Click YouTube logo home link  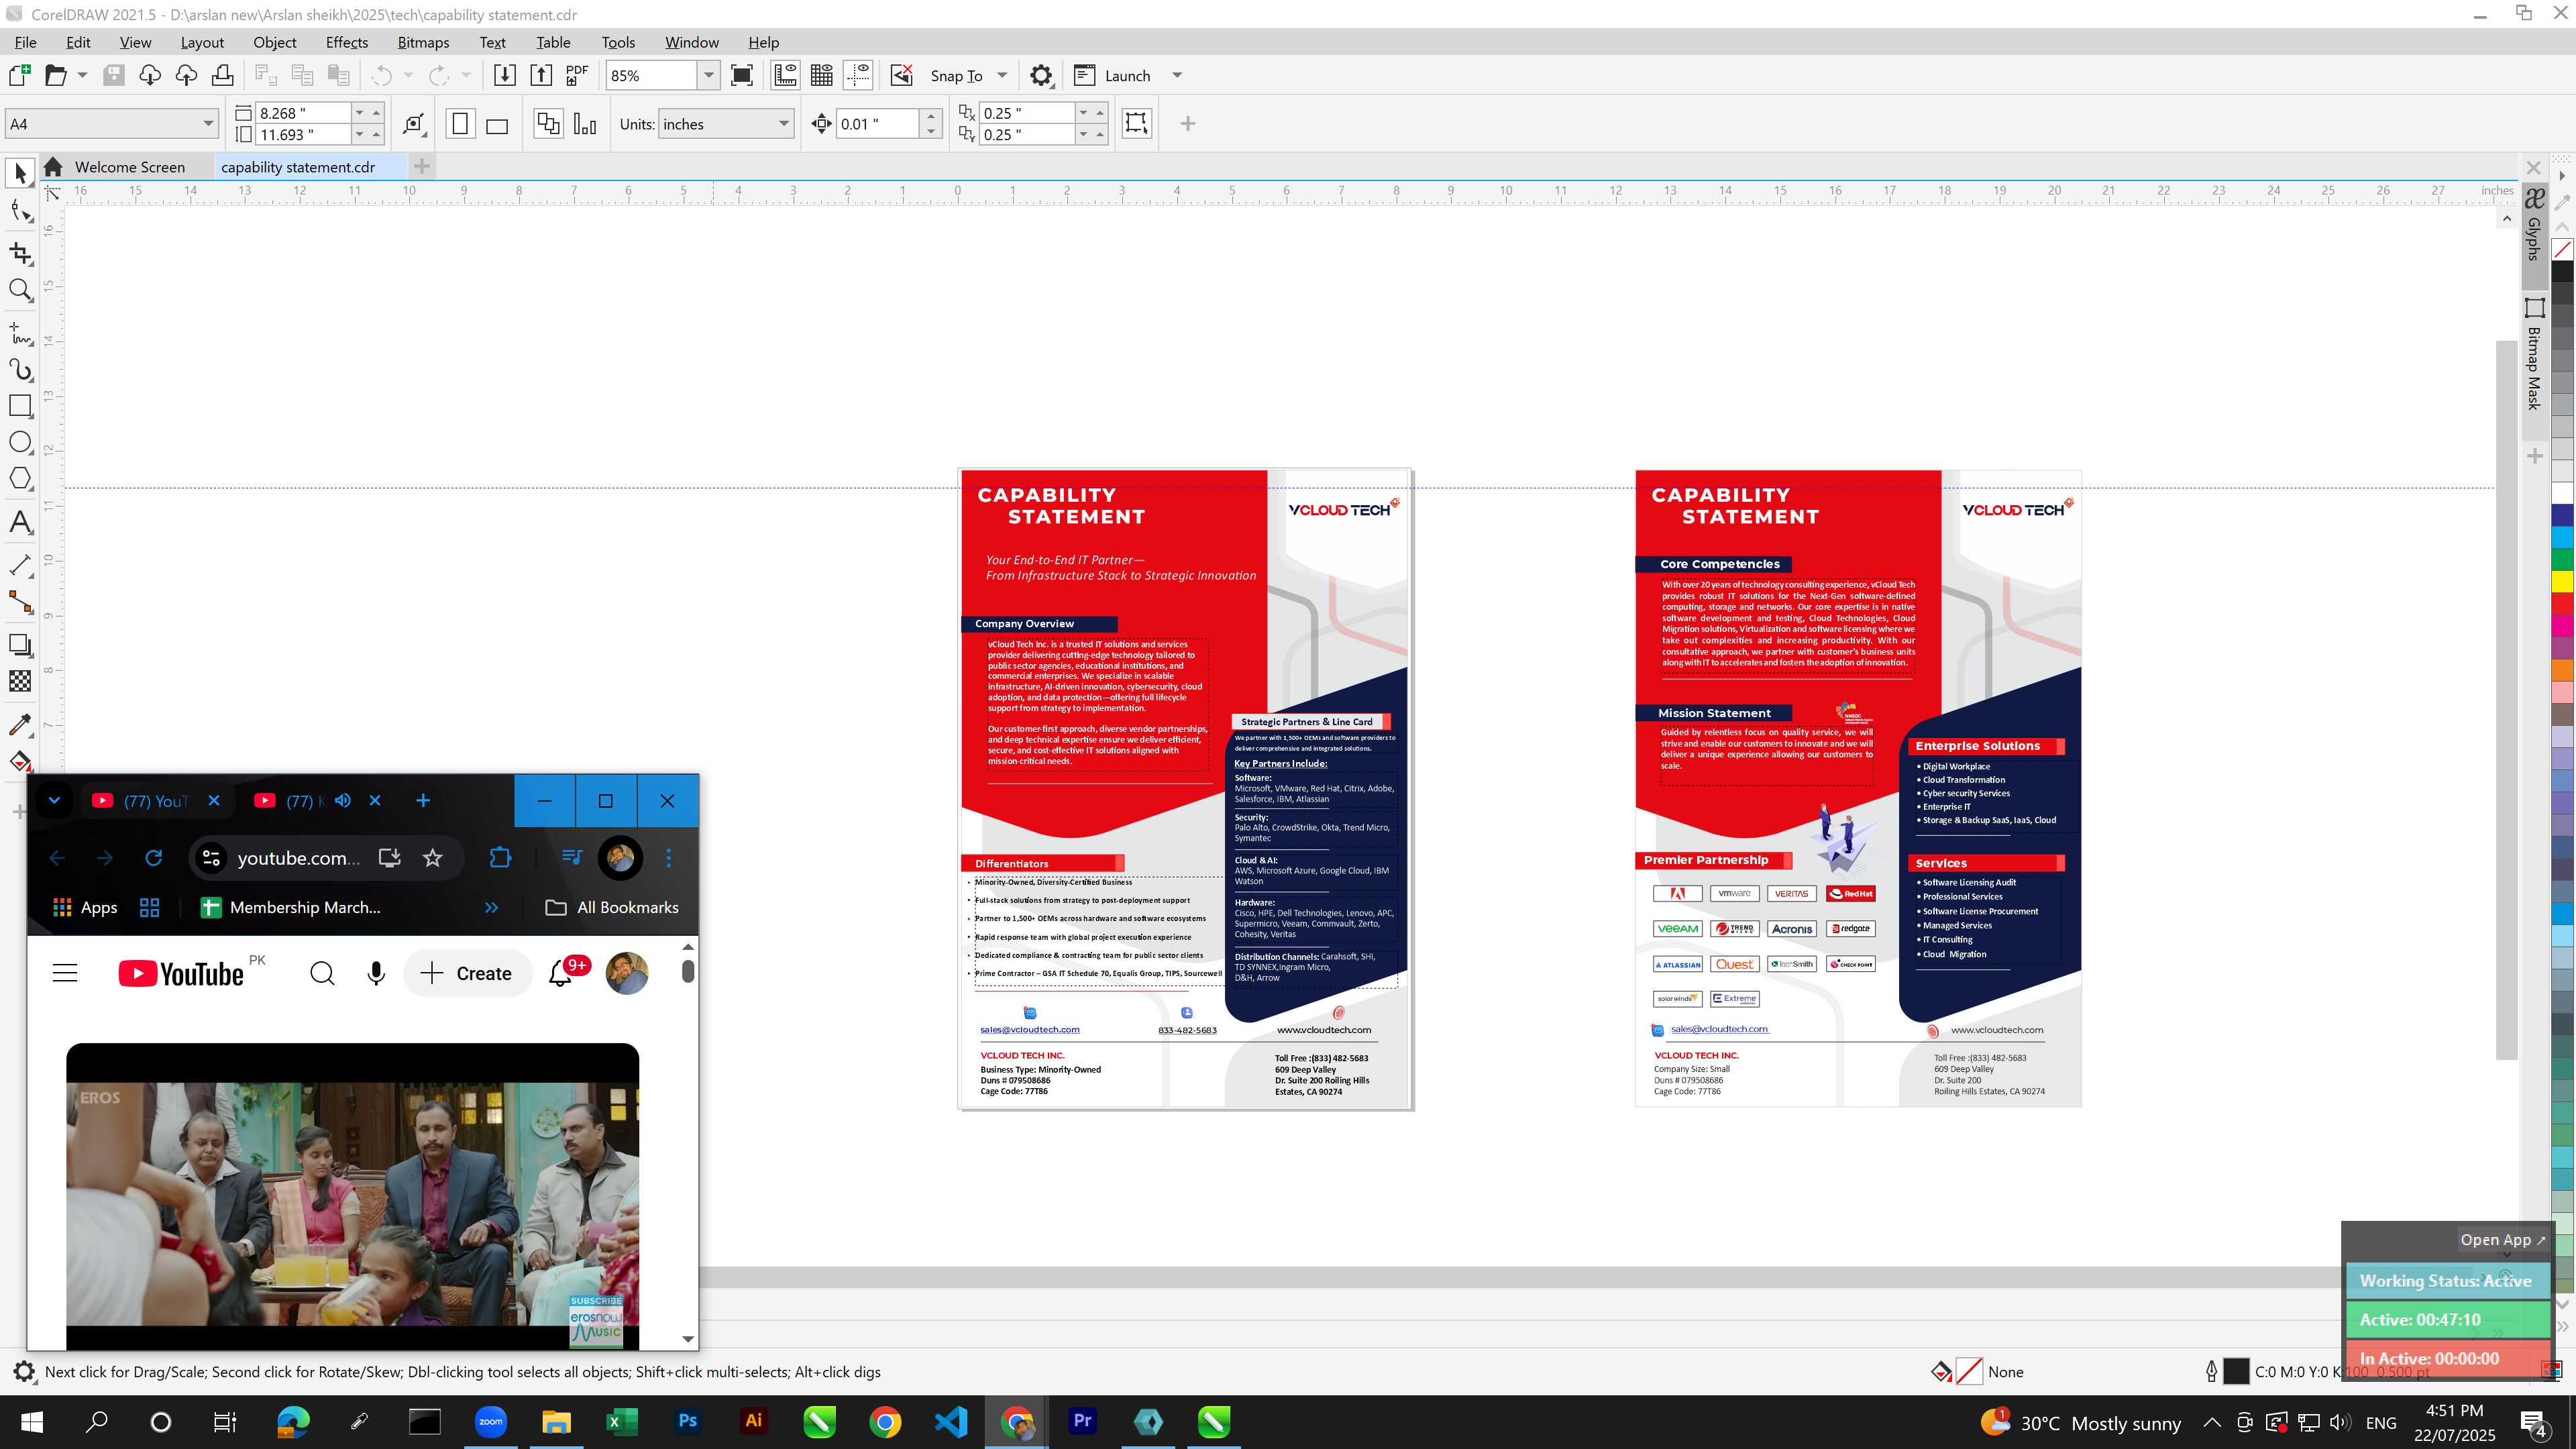181,974
